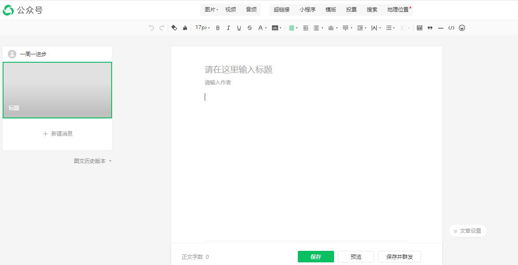Open the font size dropdown
Viewport: 518px width, 265px height.
point(202,28)
